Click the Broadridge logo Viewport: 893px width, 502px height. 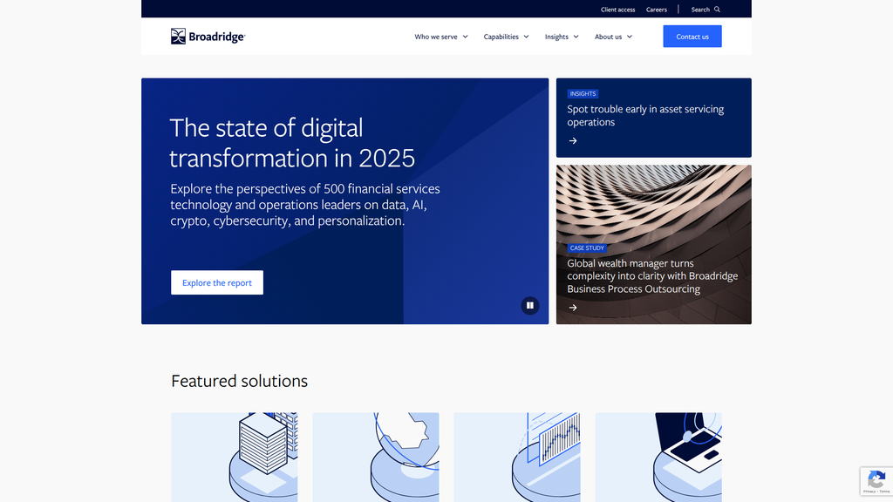click(208, 37)
